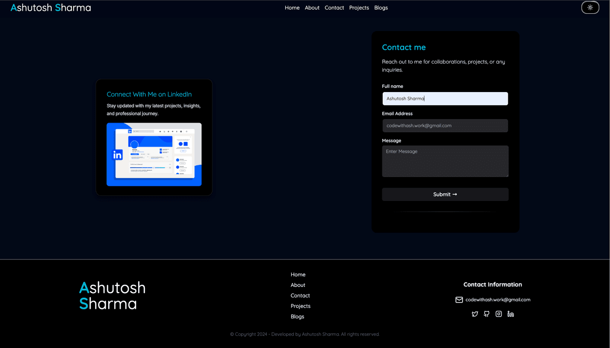
Task: Open the Instagram icon in footer
Action: (499, 314)
